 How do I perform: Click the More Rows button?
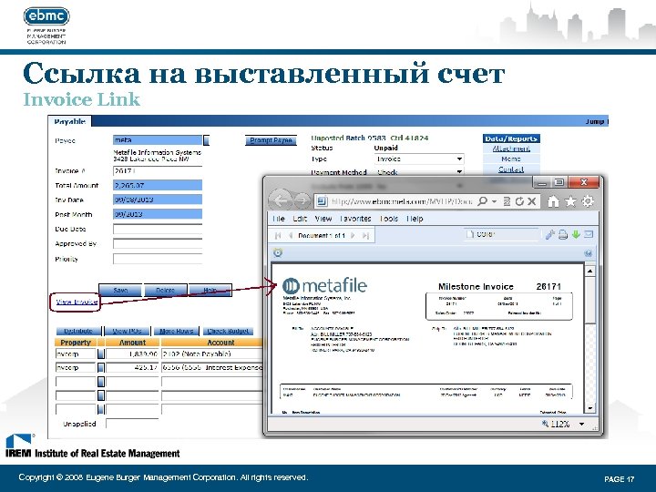click(x=176, y=331)
